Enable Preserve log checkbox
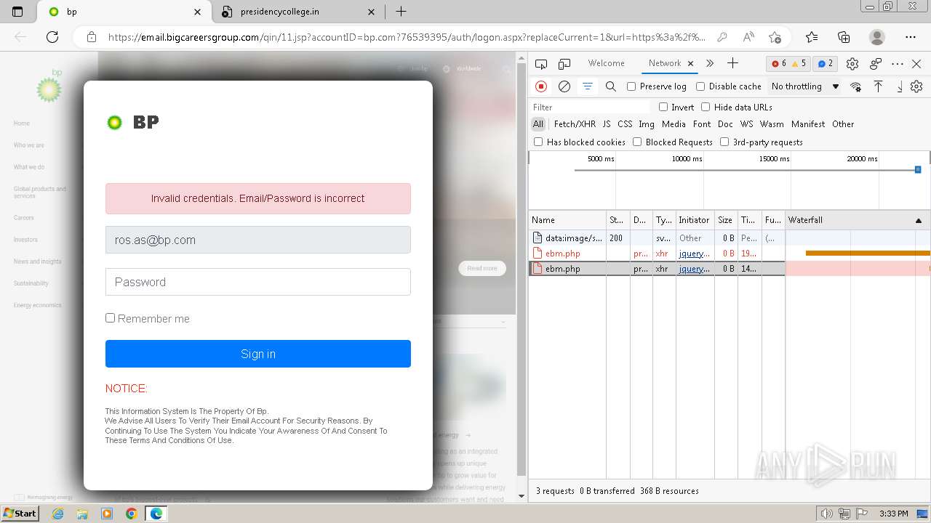The height and width of the screenshot is (523, 931). tap(631, 86)
